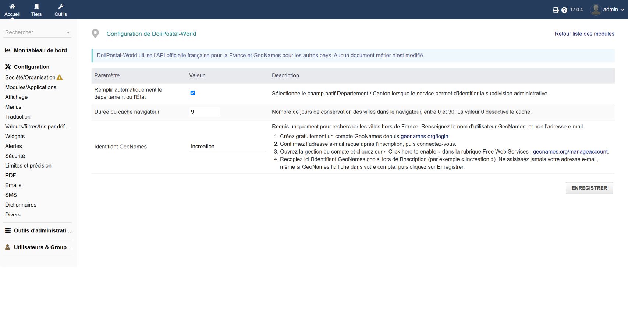The width and height of the screenshot is (628, 310).
Task: Open the SMS settings
Action: coord(11,195)
